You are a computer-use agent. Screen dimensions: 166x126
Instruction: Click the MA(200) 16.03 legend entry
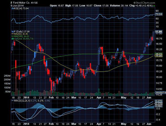pos(21,36)
